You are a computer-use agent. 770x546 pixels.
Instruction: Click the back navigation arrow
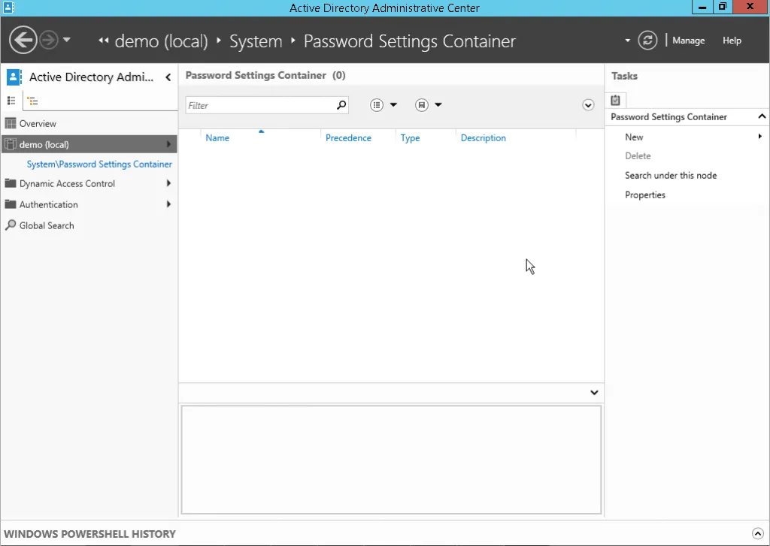pos(23,39)
